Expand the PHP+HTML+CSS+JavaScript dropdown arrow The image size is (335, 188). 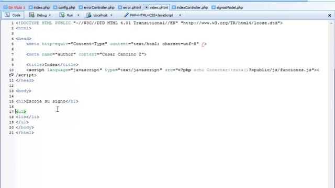tap(180, 15)
